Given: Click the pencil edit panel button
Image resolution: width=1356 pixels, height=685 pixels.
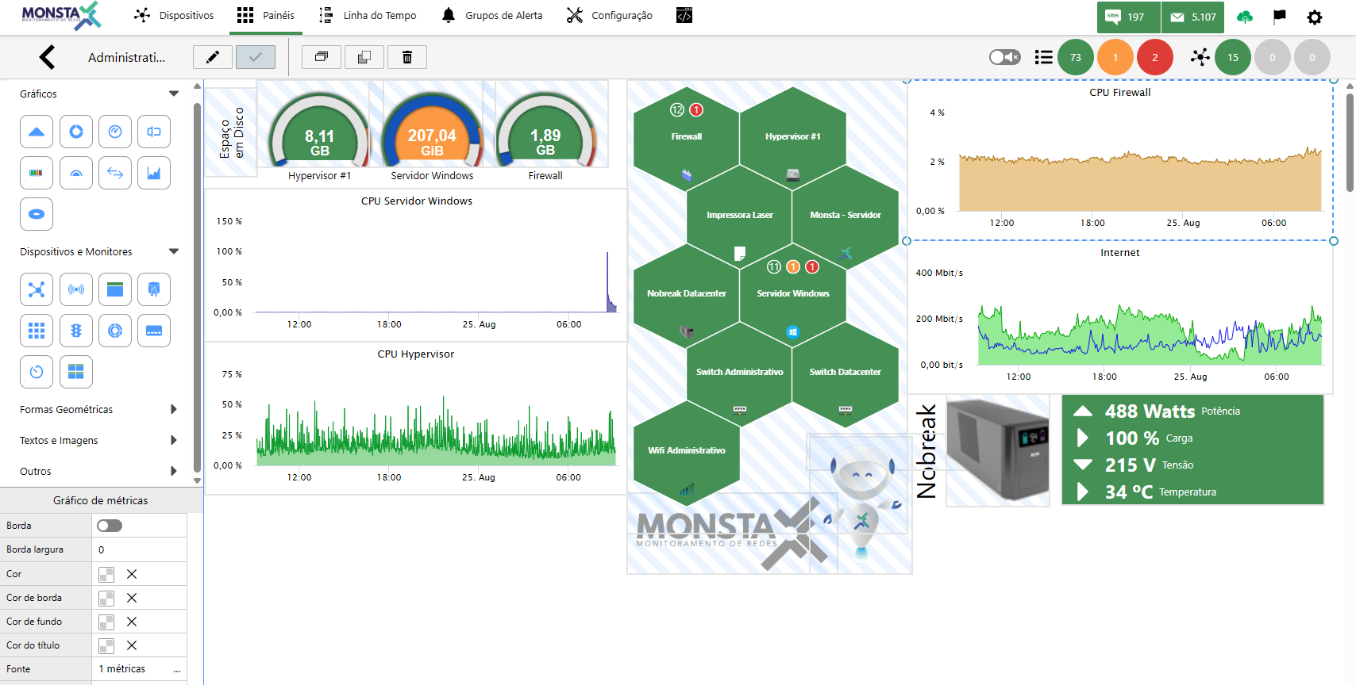Looking at the screenshot, I should coord(213,57).
